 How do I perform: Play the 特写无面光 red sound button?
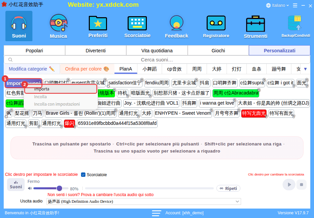click(254, 113)
